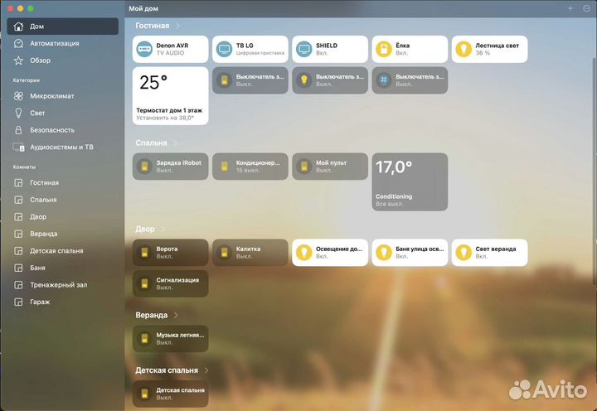Click the SHIELD TV screen icon
The height and width of the screenshot is (411, 597).
[x=303, y=49]
